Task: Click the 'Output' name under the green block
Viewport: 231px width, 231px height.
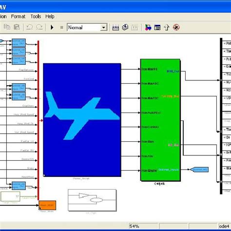Action: [159, 184]
